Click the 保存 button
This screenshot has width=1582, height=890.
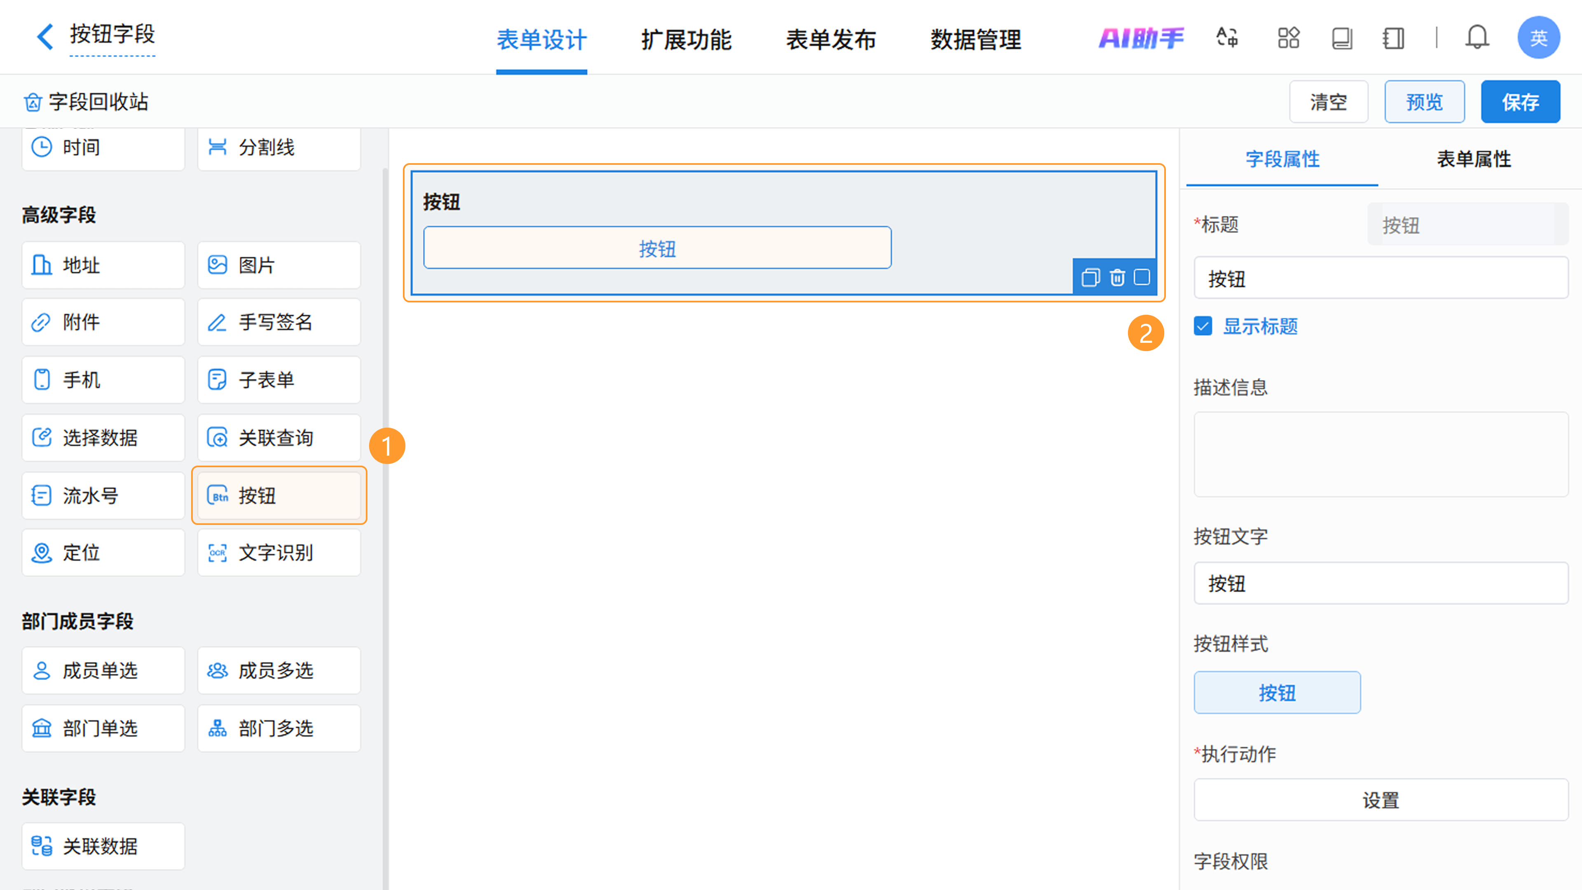coord(1520,102)
